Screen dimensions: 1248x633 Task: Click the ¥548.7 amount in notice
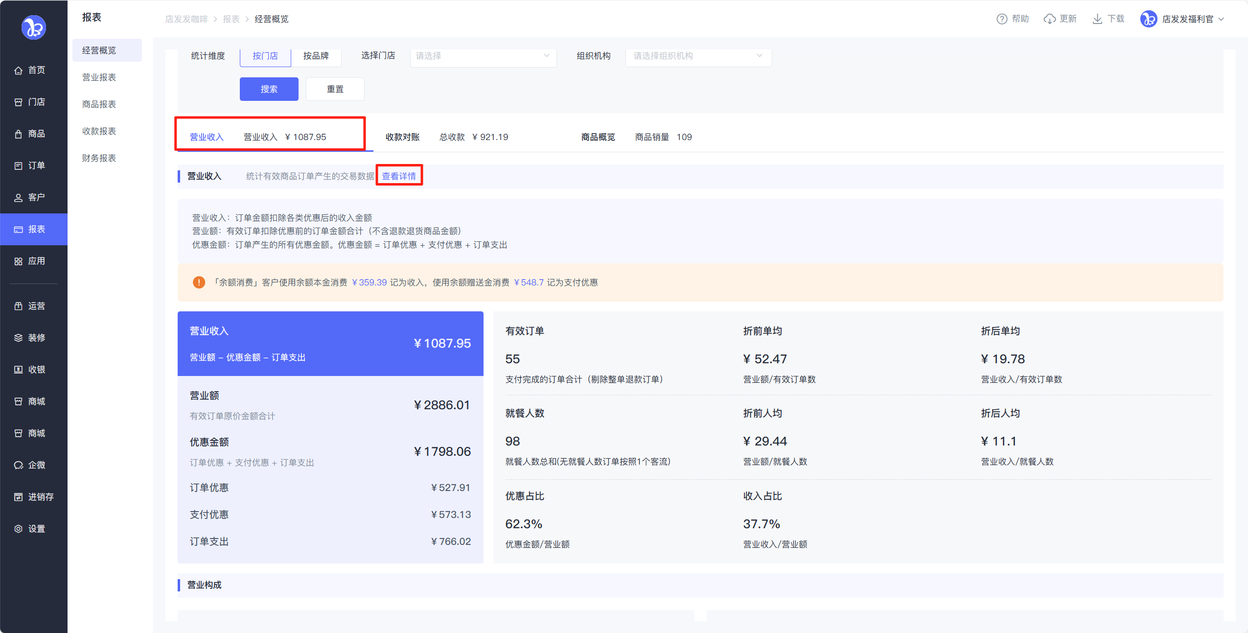pyautogui.click(x=529, y=282)
